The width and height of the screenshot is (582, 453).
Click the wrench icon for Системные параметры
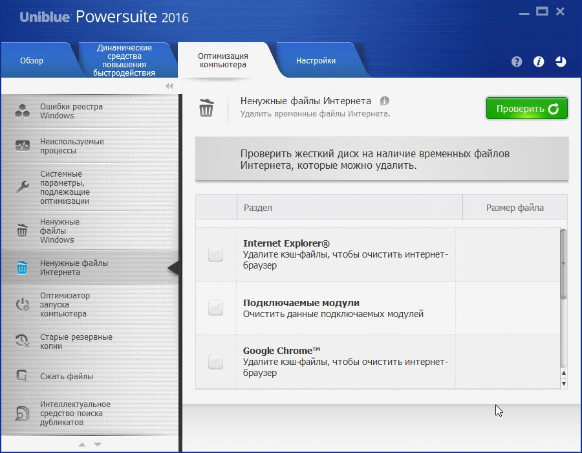click(x=22, y=187)
